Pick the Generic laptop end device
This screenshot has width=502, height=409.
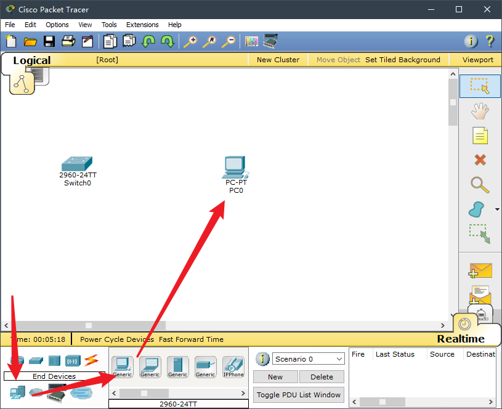(x=150, y=366)
